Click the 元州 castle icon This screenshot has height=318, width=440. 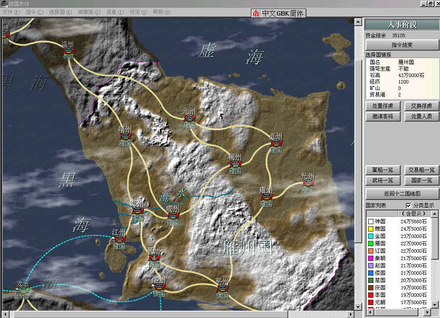tap(189, 118)
